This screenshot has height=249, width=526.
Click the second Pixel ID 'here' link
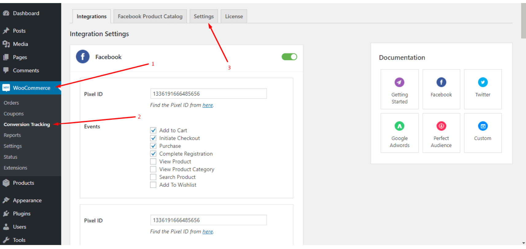click(x=208, y=231)
